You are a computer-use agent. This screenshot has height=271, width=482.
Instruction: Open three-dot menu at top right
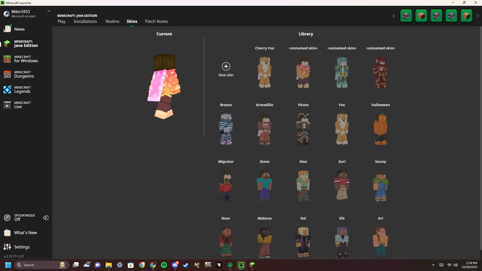[478, 16]
